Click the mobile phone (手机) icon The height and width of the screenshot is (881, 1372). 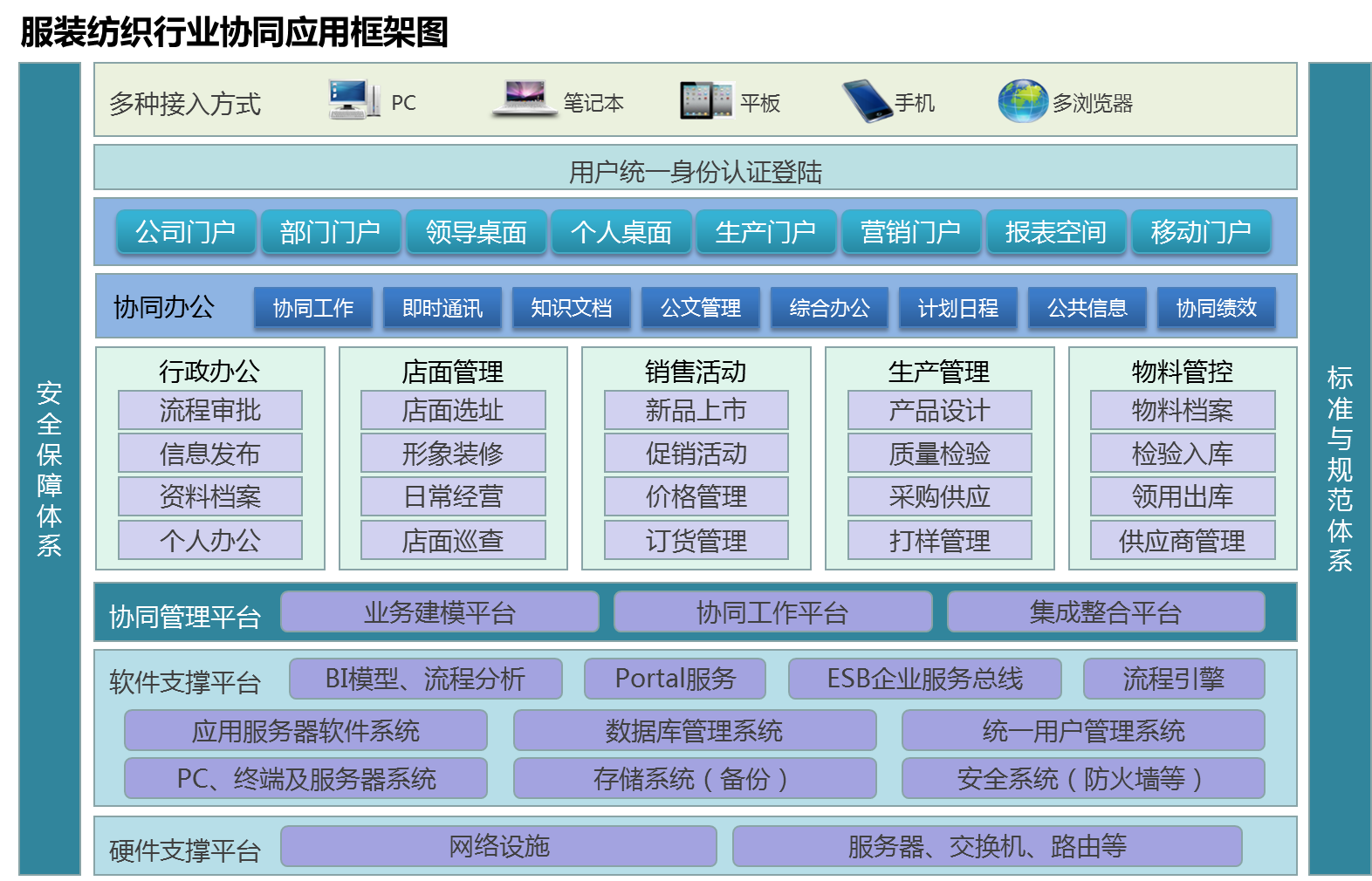click(867, 100)
